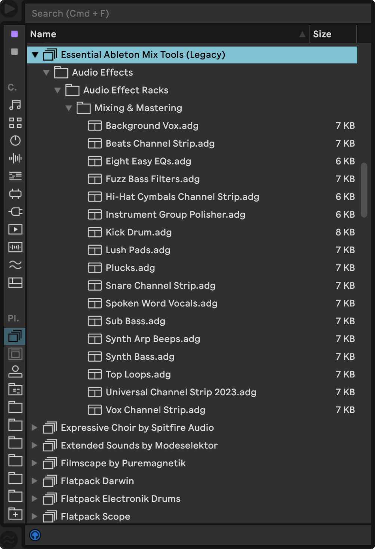This screenshot has height=549, width=375.
Task: Open the Drums browser category
Action: pos(15,123)
